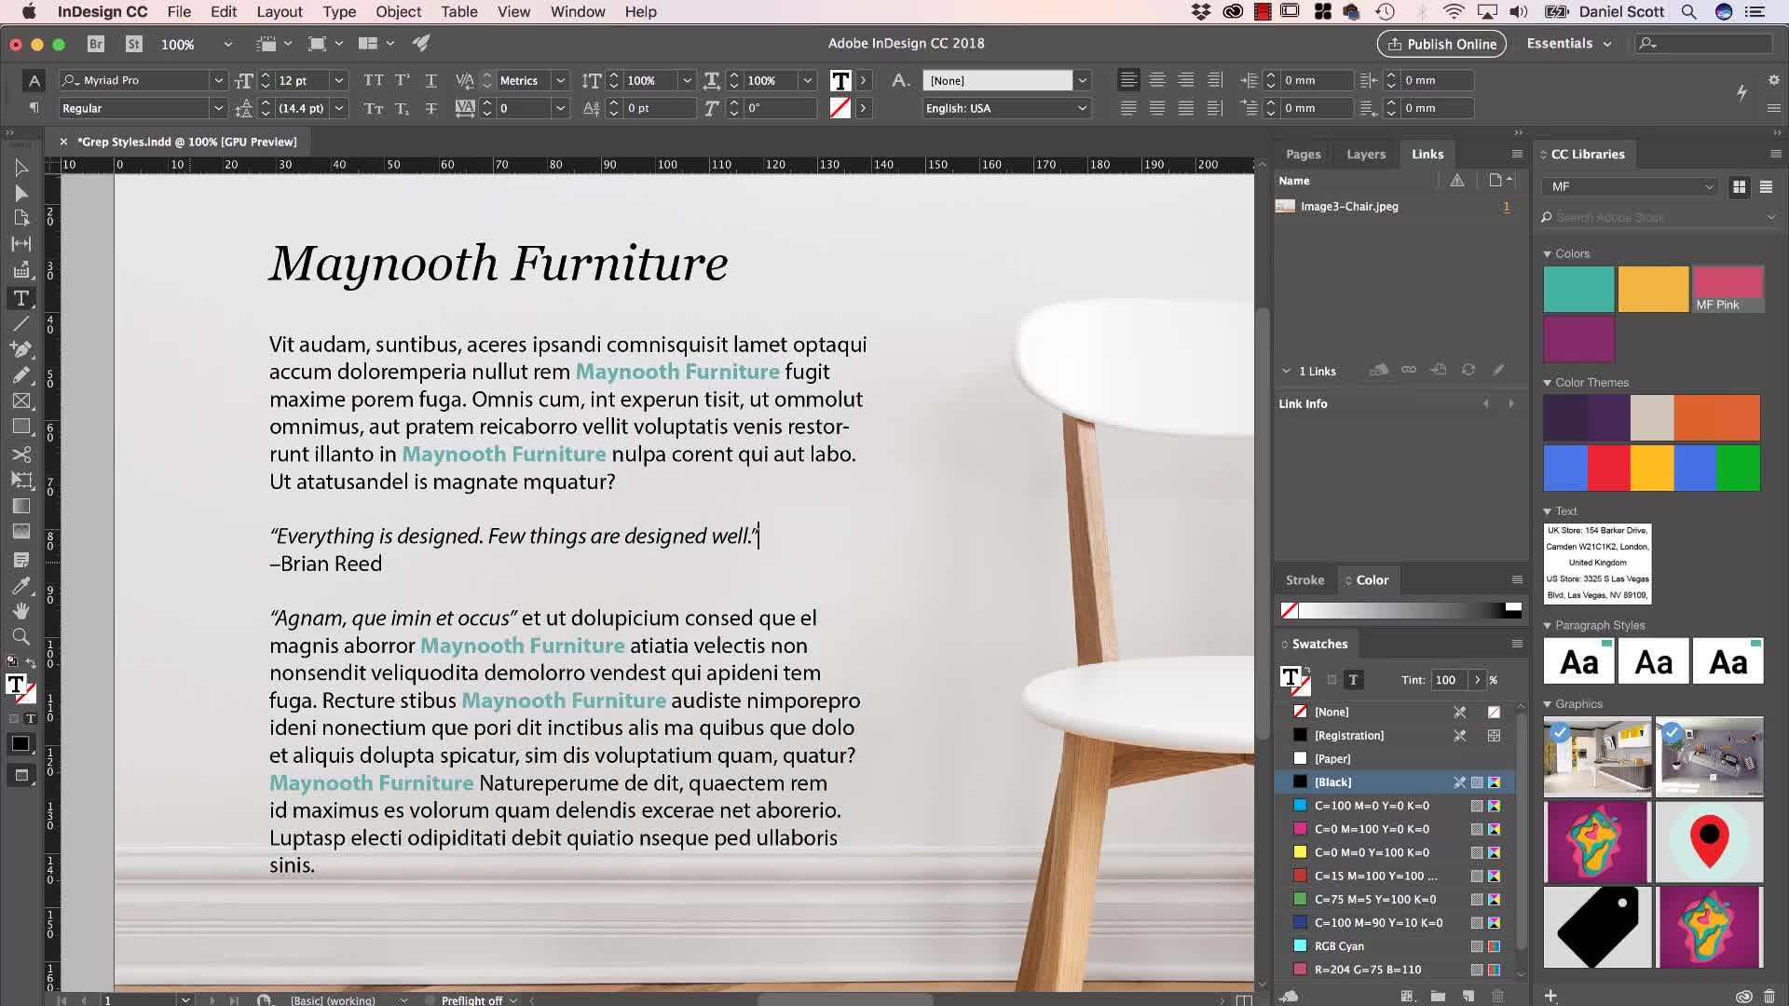Click the All Caps TT button
The height and width of the screenshot is (1006, 1789).
374,80
